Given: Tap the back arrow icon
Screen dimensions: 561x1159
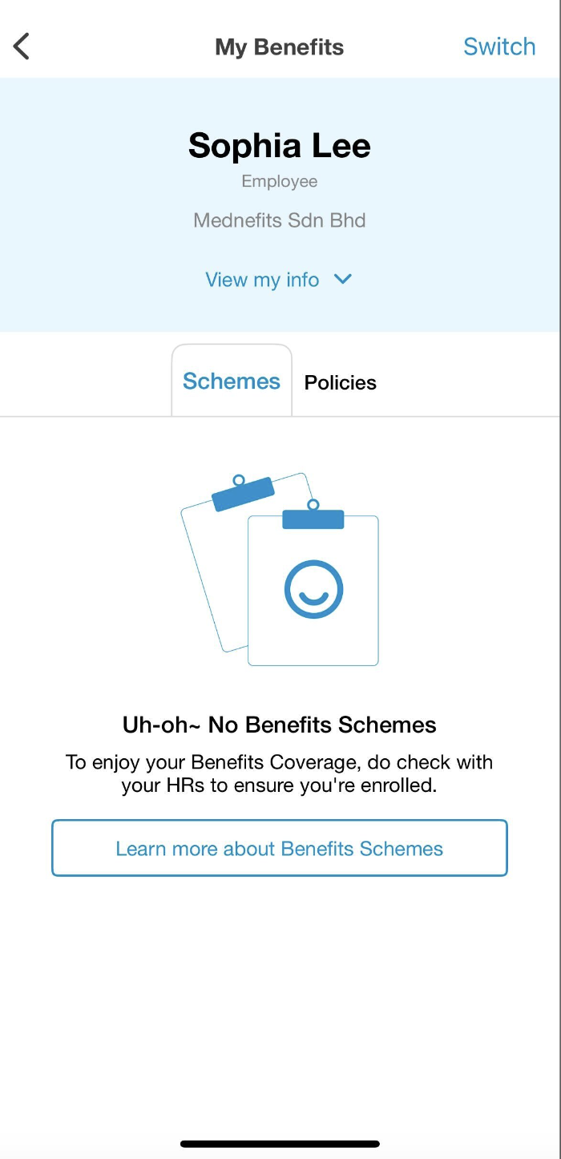Looking at the screenshot, I should 22,46.
